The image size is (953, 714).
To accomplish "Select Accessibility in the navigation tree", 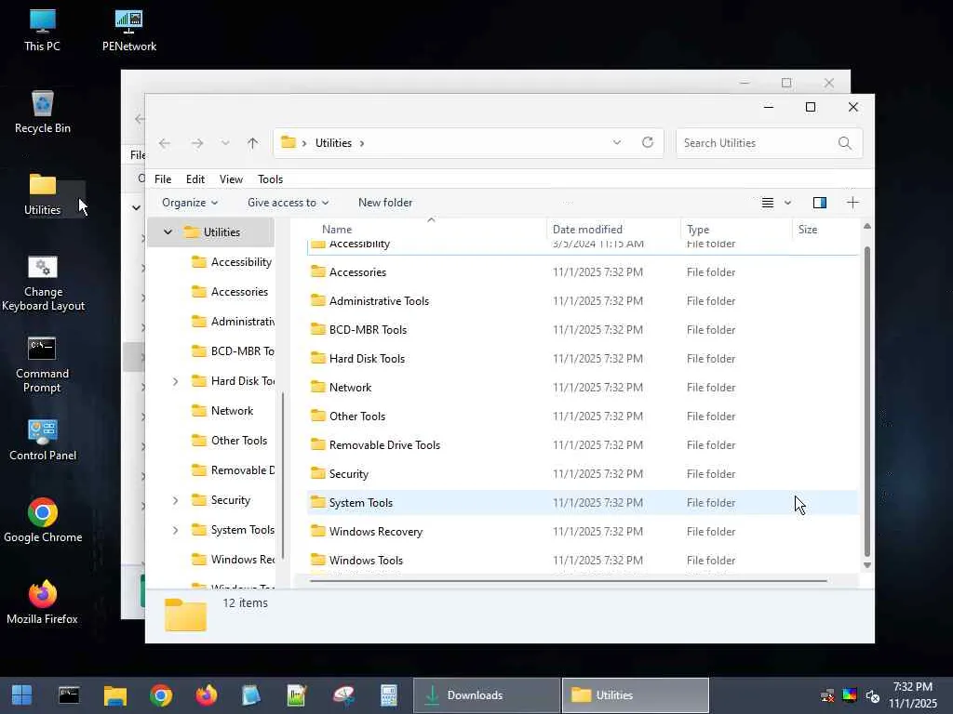I will click(x=231, y=261).
